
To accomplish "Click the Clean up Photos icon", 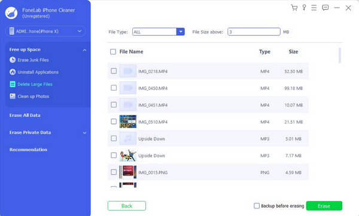I will [x=13, y=96].
